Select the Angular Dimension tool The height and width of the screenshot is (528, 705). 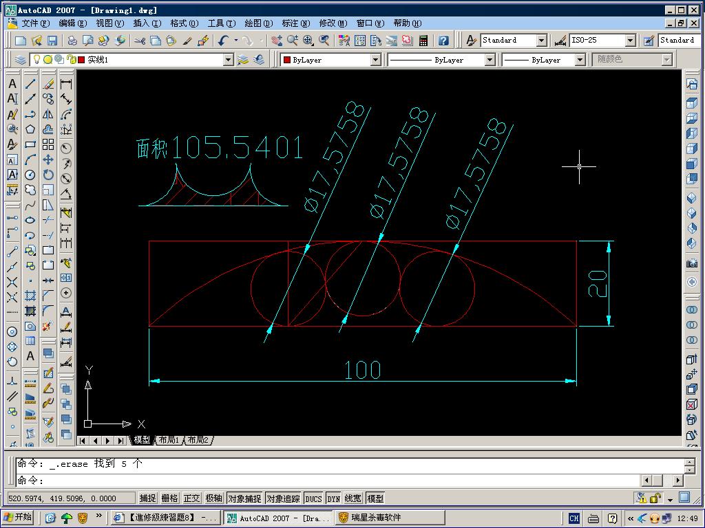pyautogui.click(x=66, y=194)
